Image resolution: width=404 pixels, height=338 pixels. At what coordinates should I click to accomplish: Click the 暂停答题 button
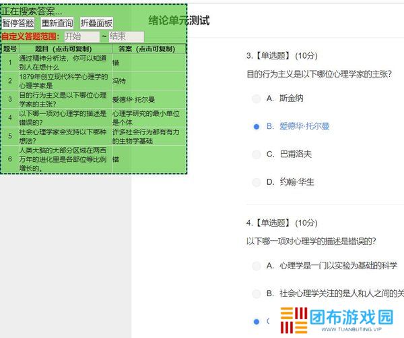click(x=18, y=23)
